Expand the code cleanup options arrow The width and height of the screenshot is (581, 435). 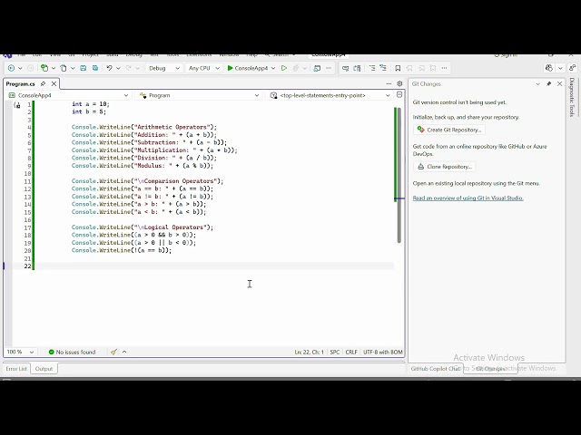[124, 353]
